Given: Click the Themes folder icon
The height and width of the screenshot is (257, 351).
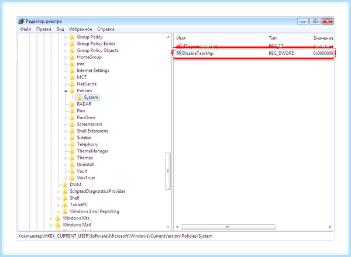Looking at the screenshot, I should pos(72,158).
